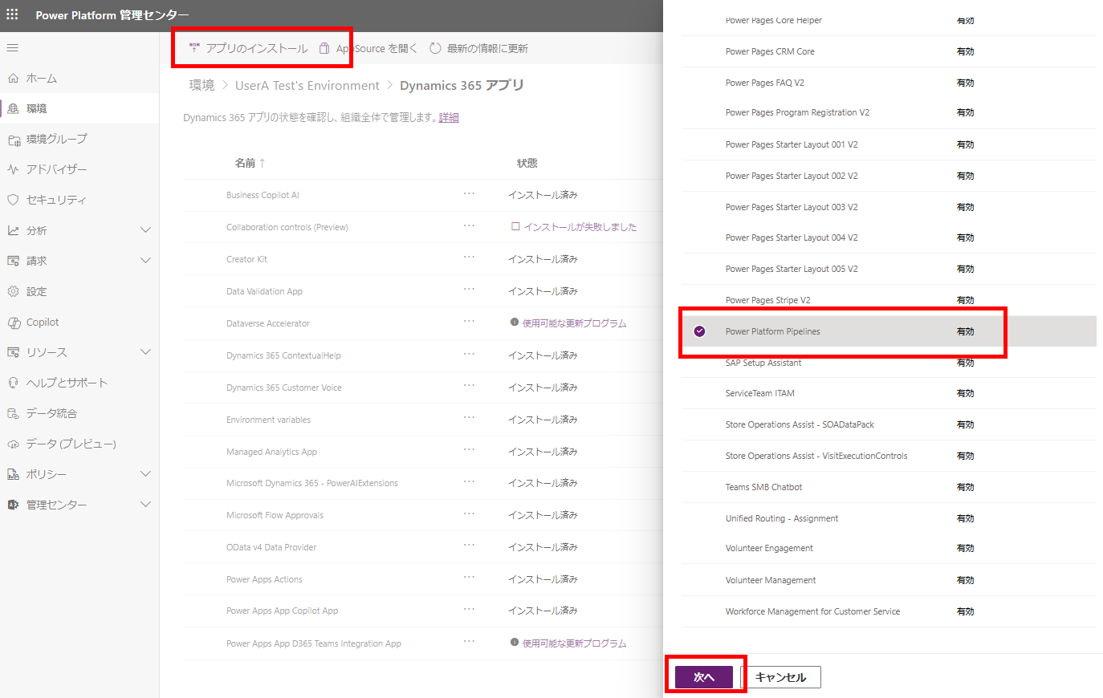This screenshot has width=1103, height=698.
Task: Click the ホーム home icon in sidebar
Action: click(13, 78)
